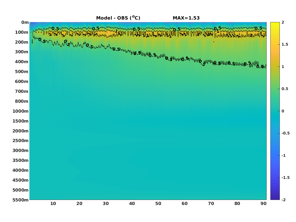This screenshot has width=296, height=222.
Task: Click the '3500m' depth axis label
Action: coord(21,160)
